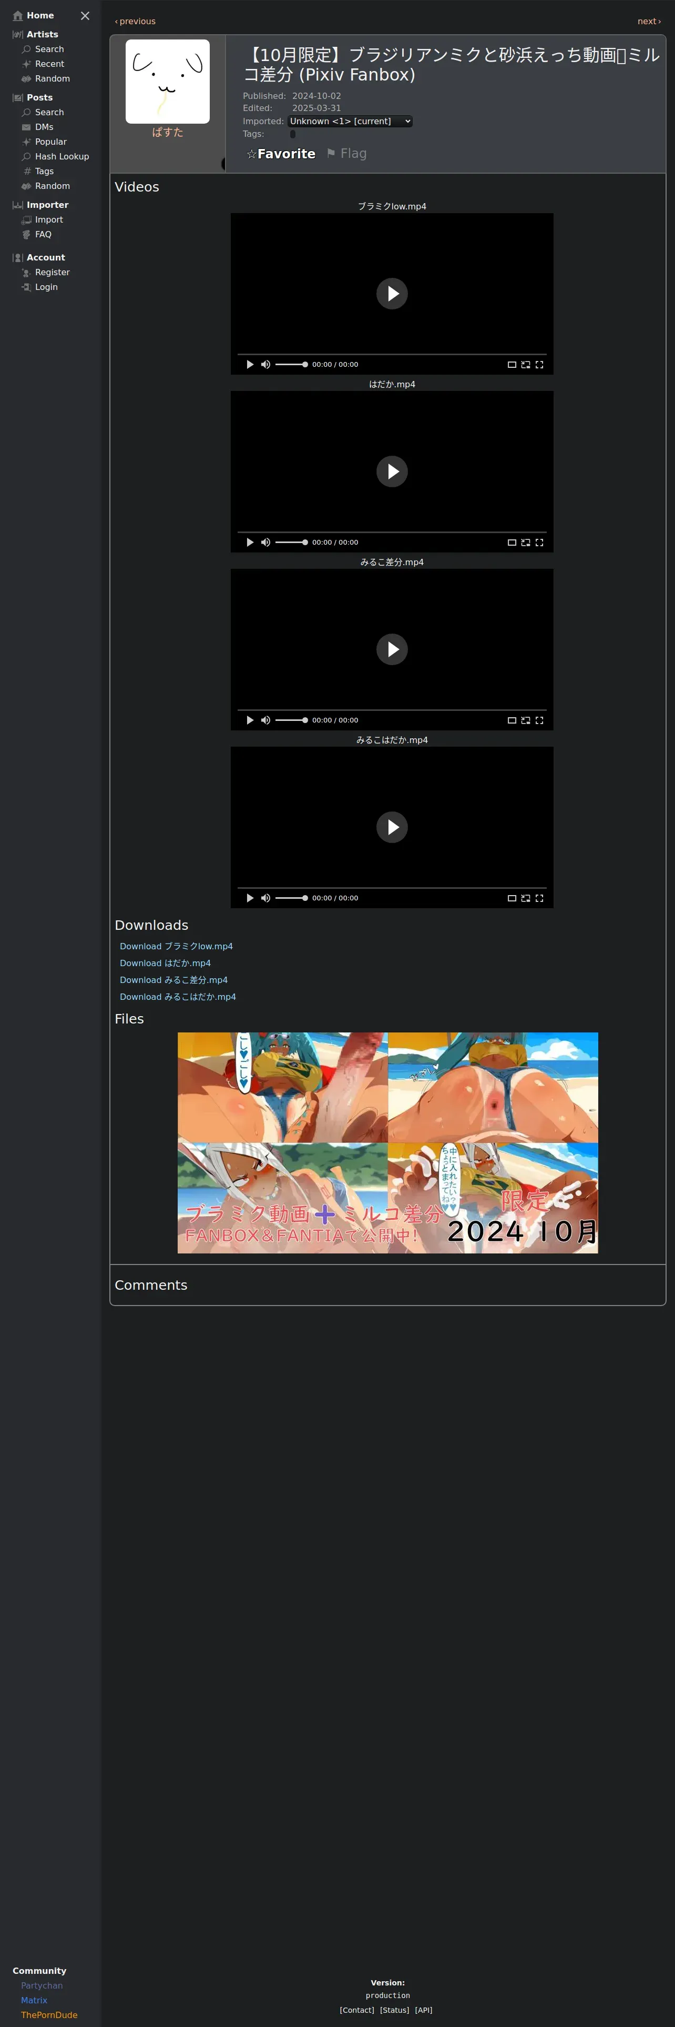This screenshot has width=675, height=2027.
Task: Open the [API] footer link
Action: tap(424, 2010)
